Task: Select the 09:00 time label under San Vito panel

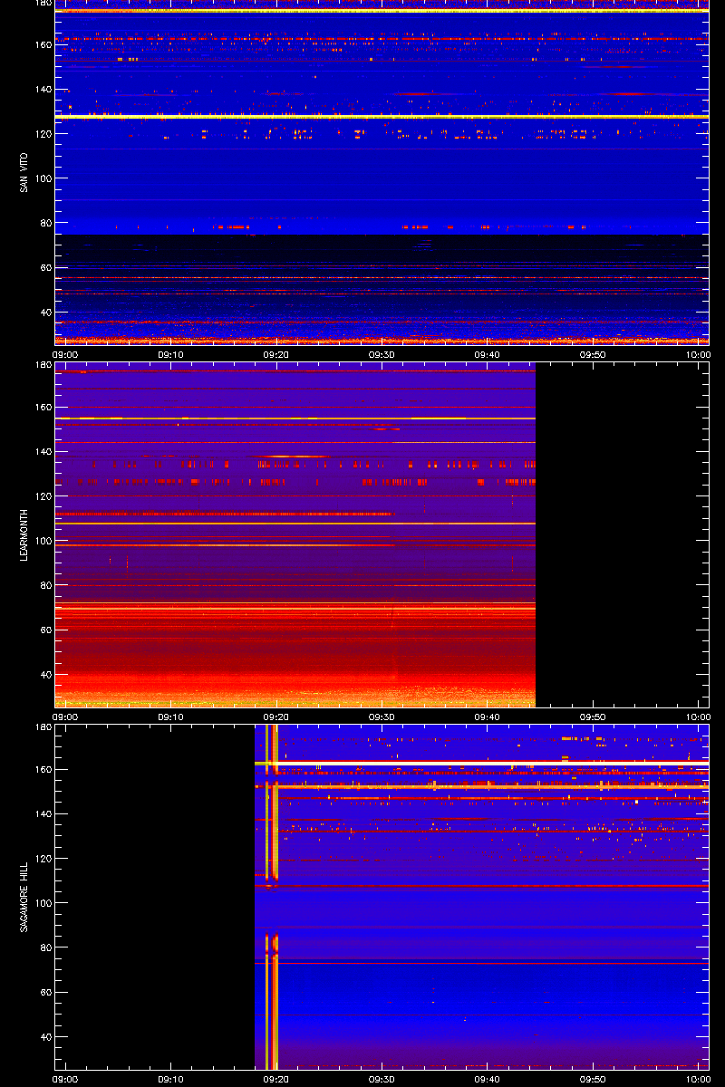Action: pos(65,355)
